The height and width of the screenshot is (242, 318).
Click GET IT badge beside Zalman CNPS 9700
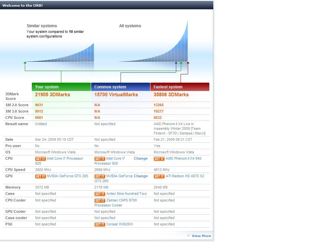[100, 201]
